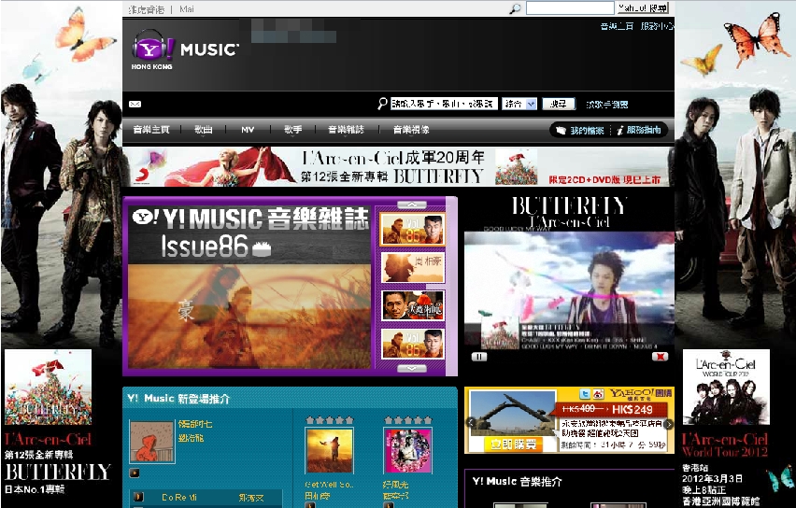Click the orange cartoon album cover
Image resolution: width=796 pixels, height=508 pixels.
click(152, 442)
